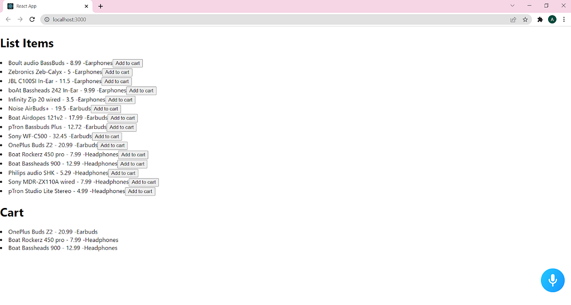The width and height of the screenshot is (571, 305).
Task: Click the blue microphone voice button
Action: coord(553,280)
